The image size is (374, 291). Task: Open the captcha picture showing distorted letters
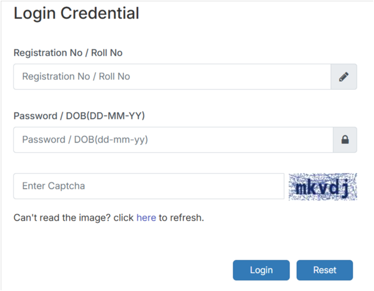click(322, 186)
